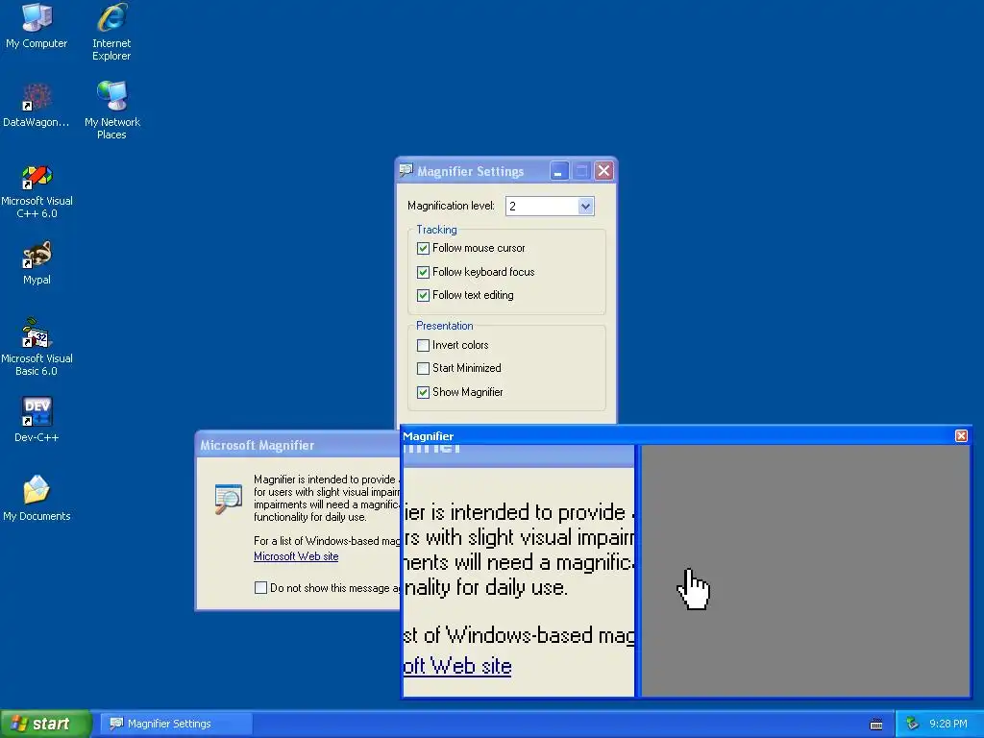Click the network connection tray icon
This screenshot has height=738, width=984.
912,724
